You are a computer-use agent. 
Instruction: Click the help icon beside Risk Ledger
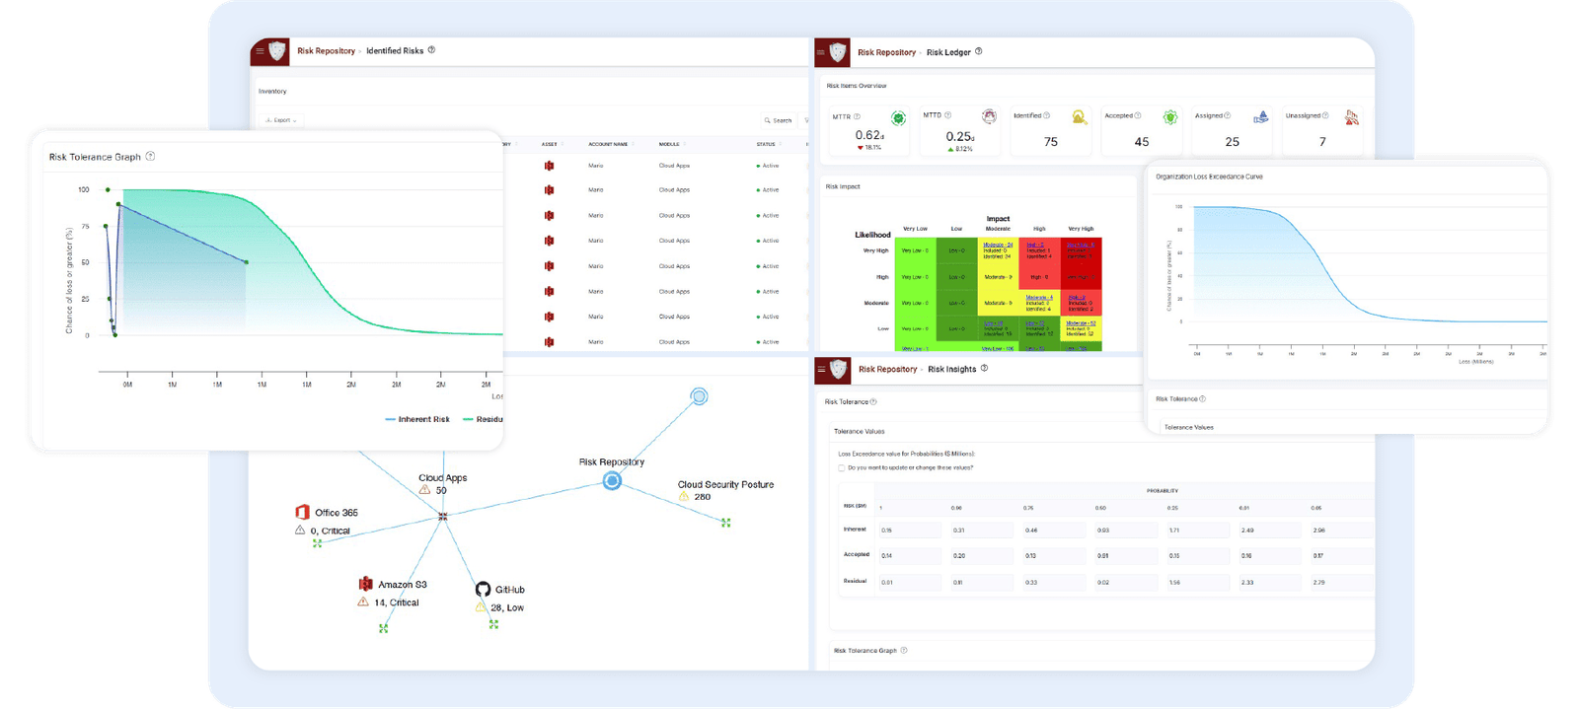(x=978, y=51)
